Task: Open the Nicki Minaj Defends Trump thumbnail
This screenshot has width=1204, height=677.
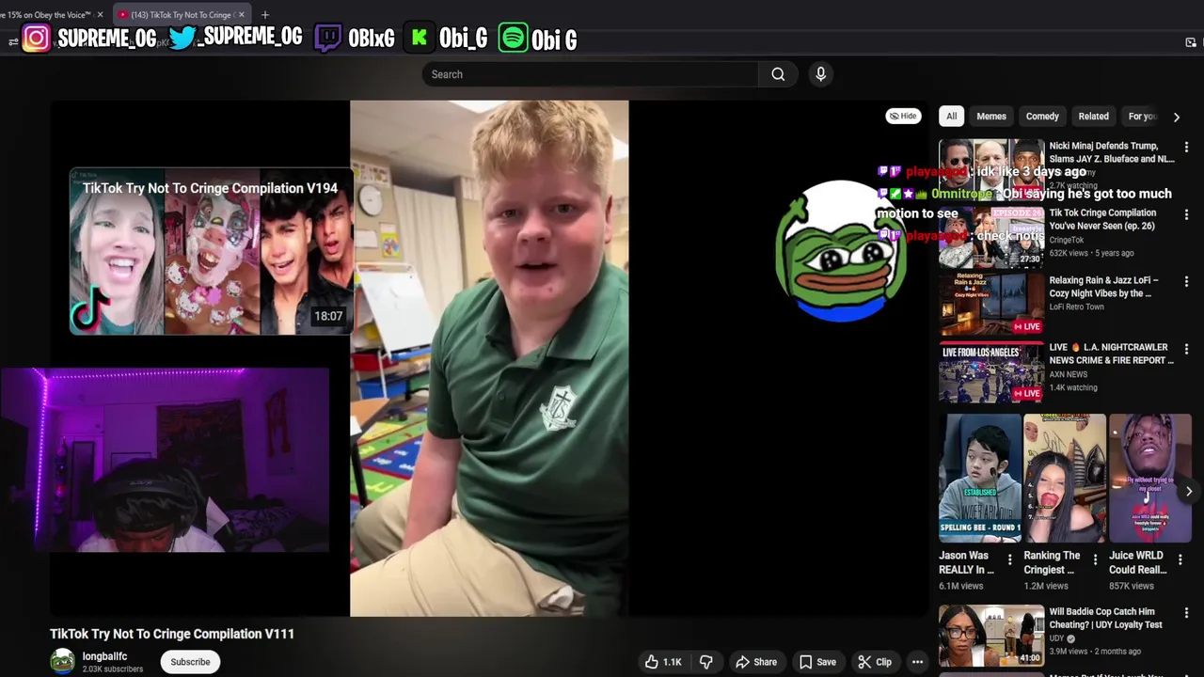Action: click(991, 169)
